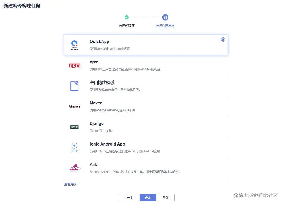Click the blue template step icon
The image size is (284, 204).
(165, 17)
